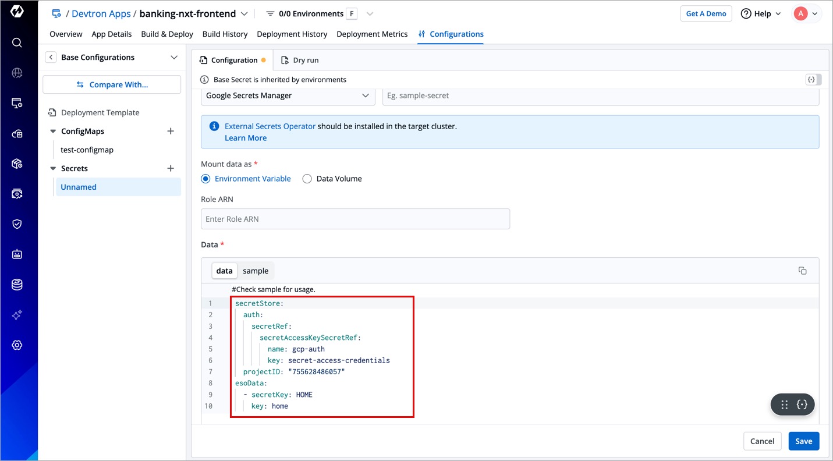Viewport: 833px width, 461px height.
Task: Click the Devtron logo icon
Action: click(x=17, y=12)
